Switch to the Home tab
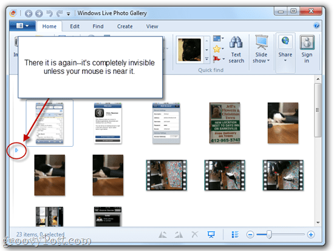 (x=49, y=27)
